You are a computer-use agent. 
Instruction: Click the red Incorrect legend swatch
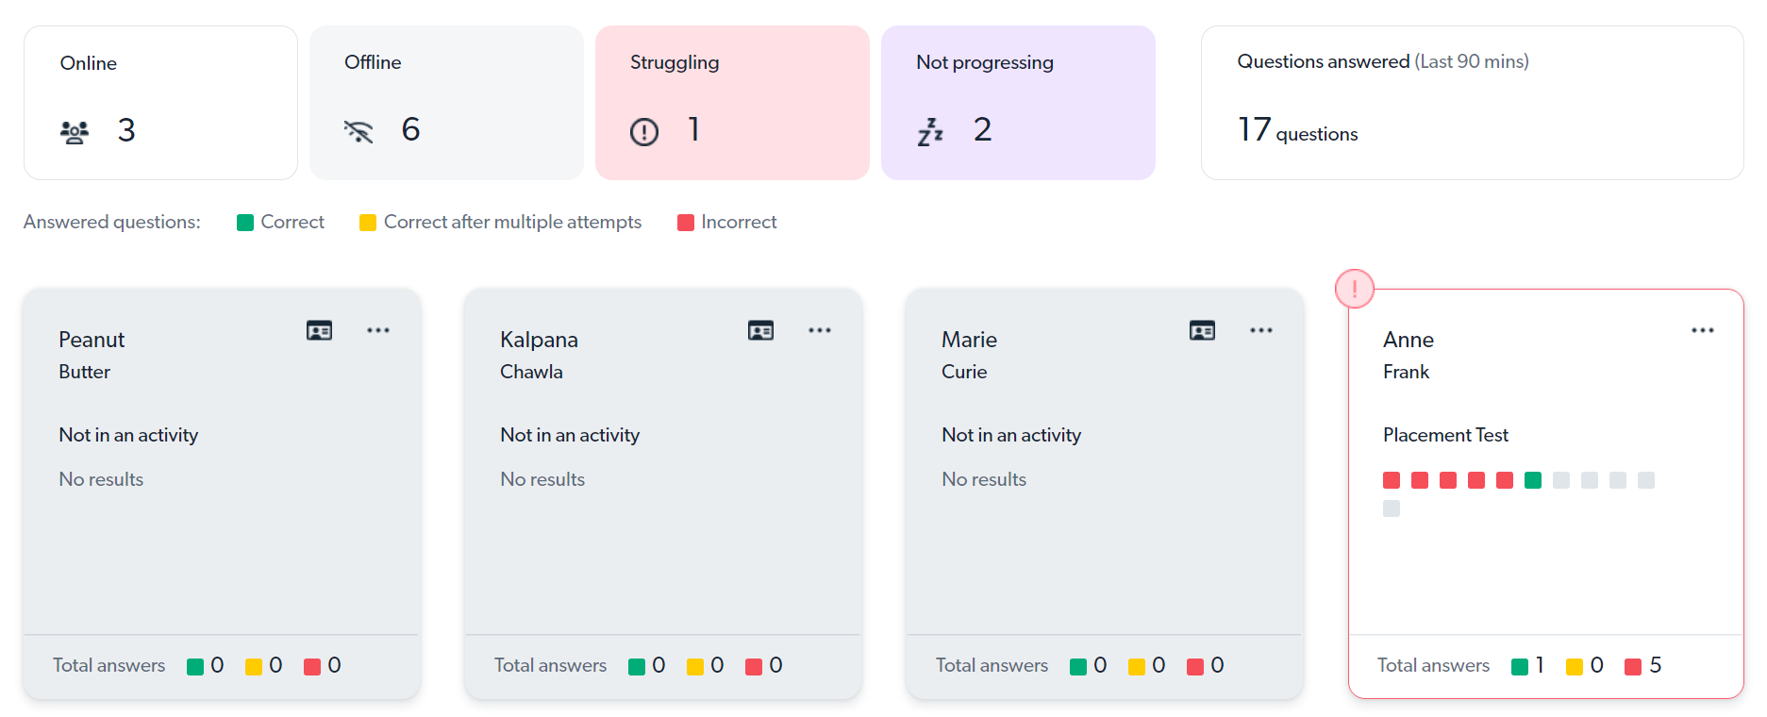686,223
